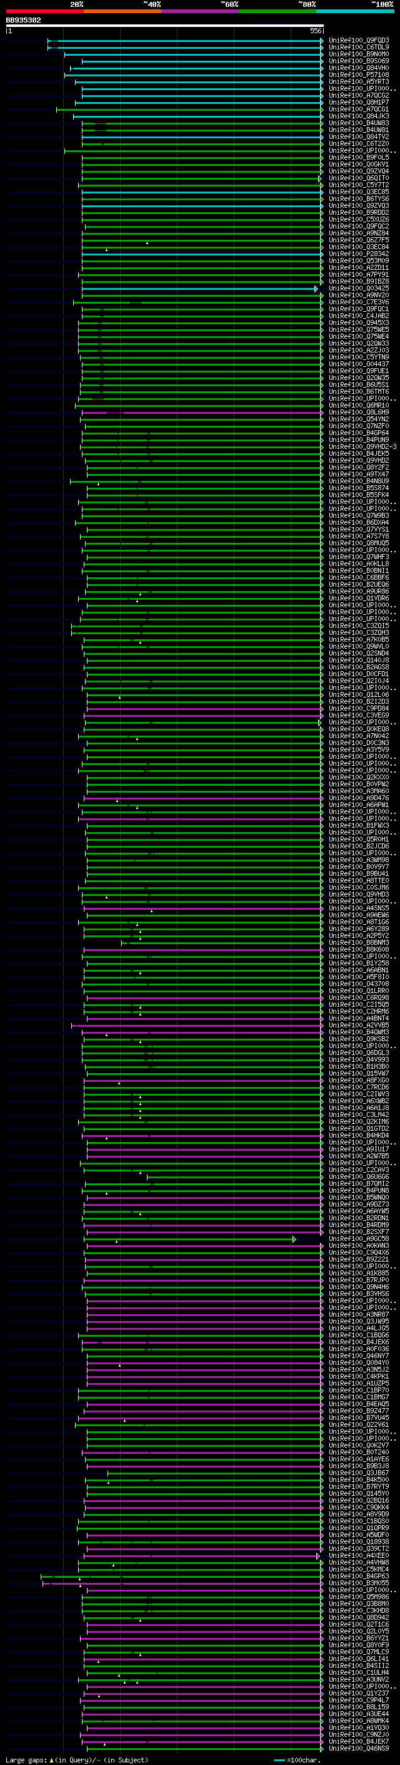
Task: Click the UniRef100_Q9VHD2-3 label
Action: tap(362, 447)
